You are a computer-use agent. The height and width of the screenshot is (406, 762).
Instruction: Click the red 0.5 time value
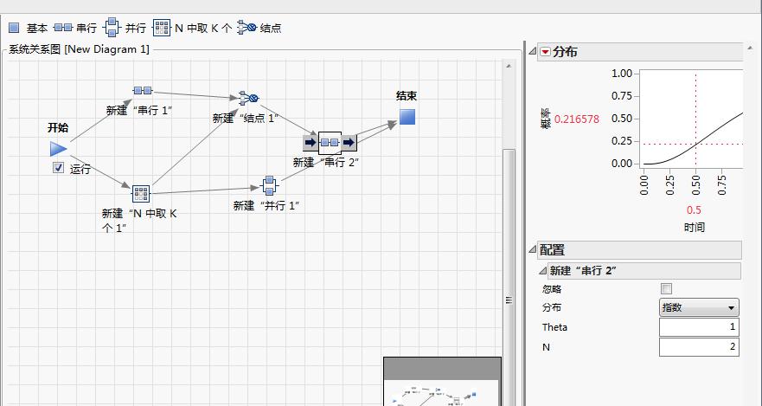pyautogui.click(x=694, y=210)
